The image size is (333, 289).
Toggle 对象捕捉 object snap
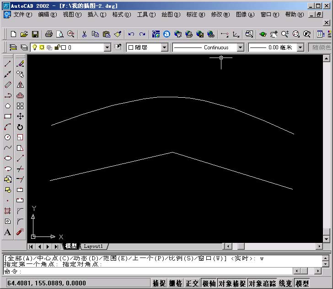(232, 283)
